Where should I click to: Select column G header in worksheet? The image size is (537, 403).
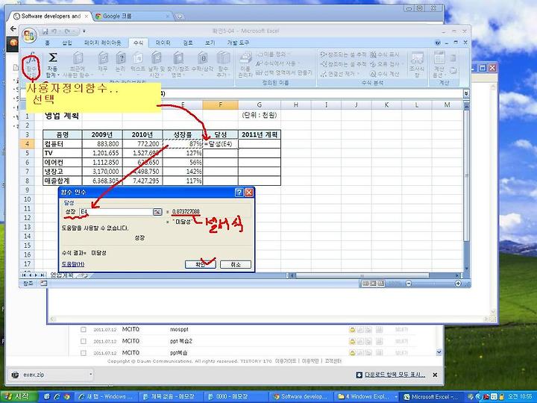260,105
